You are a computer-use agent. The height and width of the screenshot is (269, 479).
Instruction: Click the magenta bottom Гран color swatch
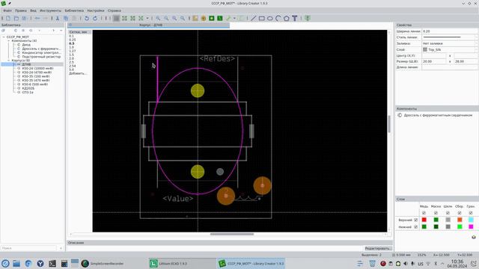click(471, 227)
